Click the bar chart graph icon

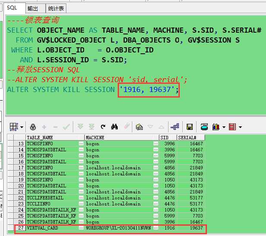[216, 127]
